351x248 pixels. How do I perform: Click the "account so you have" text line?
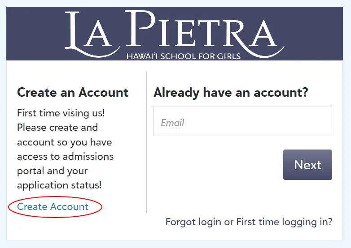64,142
